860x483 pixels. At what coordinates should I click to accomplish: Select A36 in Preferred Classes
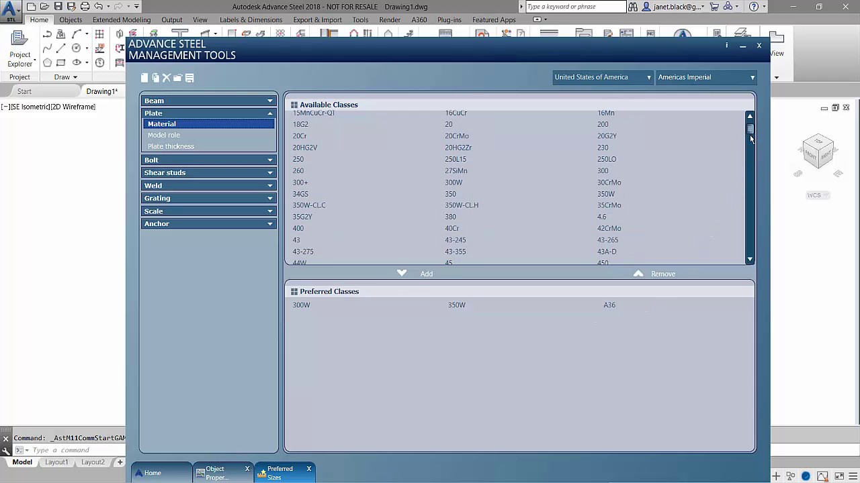[x=609, y=305]
